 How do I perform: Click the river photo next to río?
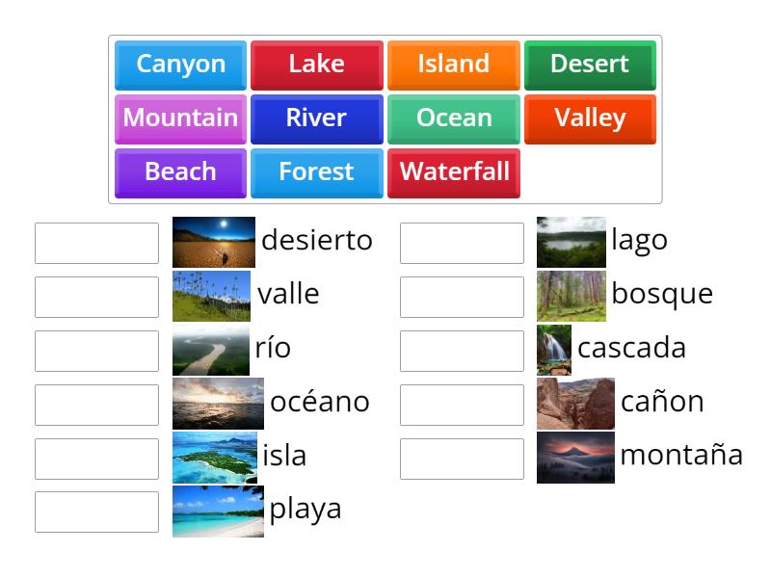(210, 350)
